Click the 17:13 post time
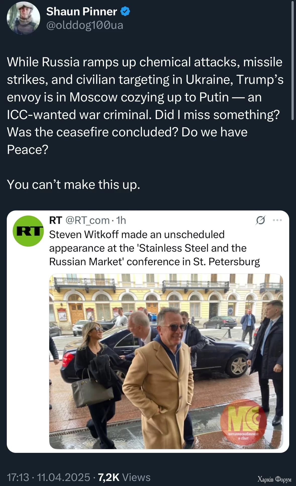This screenshot has height=486, width=296. [x=18, y=477]
